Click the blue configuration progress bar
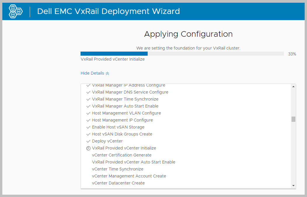307x197 pixels. click(114, 54)
